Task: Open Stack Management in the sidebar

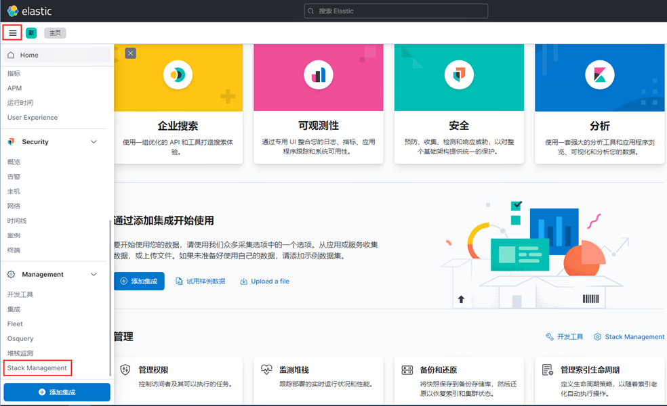Action: coord(37,368)
